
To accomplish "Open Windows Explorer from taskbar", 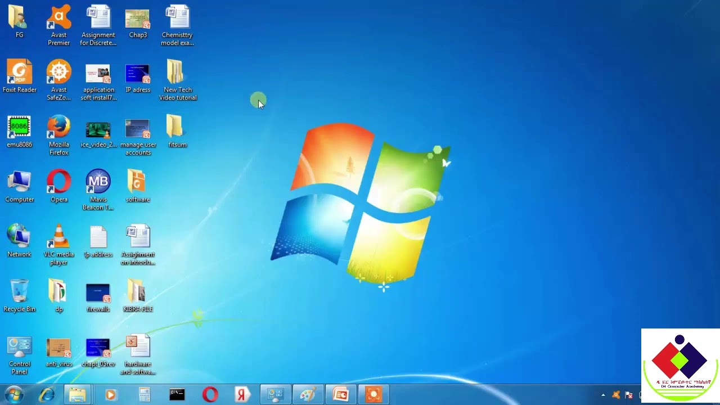I will tap(78, 395).
